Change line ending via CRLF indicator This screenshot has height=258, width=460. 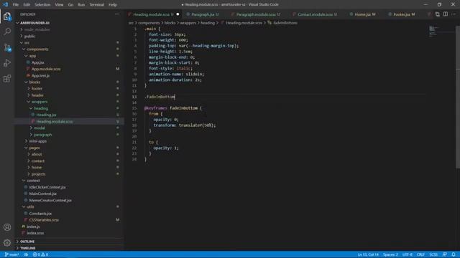coord(420,254)
